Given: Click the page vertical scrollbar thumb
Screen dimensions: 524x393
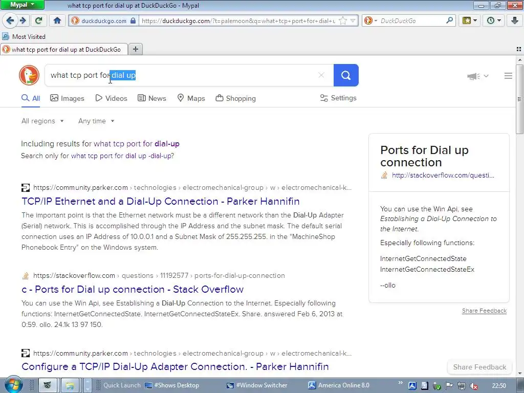Looking at the screenshot, I should pos(520,99).
